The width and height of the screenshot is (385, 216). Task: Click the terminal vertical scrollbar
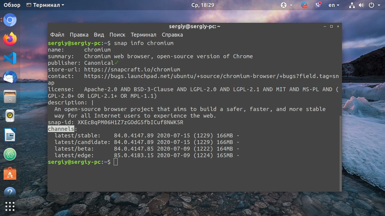click(340, 153)
